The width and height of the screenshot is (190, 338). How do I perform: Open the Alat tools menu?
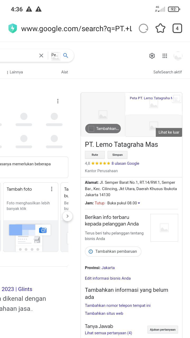pos(65,72)
